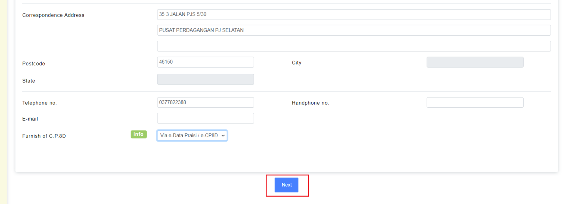The height and width of the screenshot is (204, 566).
Task: Click the Handphone no. label
Action: pyautogui.click(x=310, y=103)
